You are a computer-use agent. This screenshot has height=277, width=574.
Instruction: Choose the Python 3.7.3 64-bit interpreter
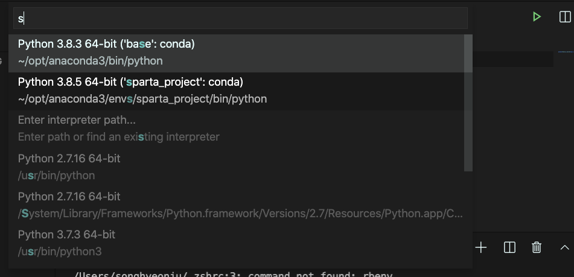[x=66, y=234]
